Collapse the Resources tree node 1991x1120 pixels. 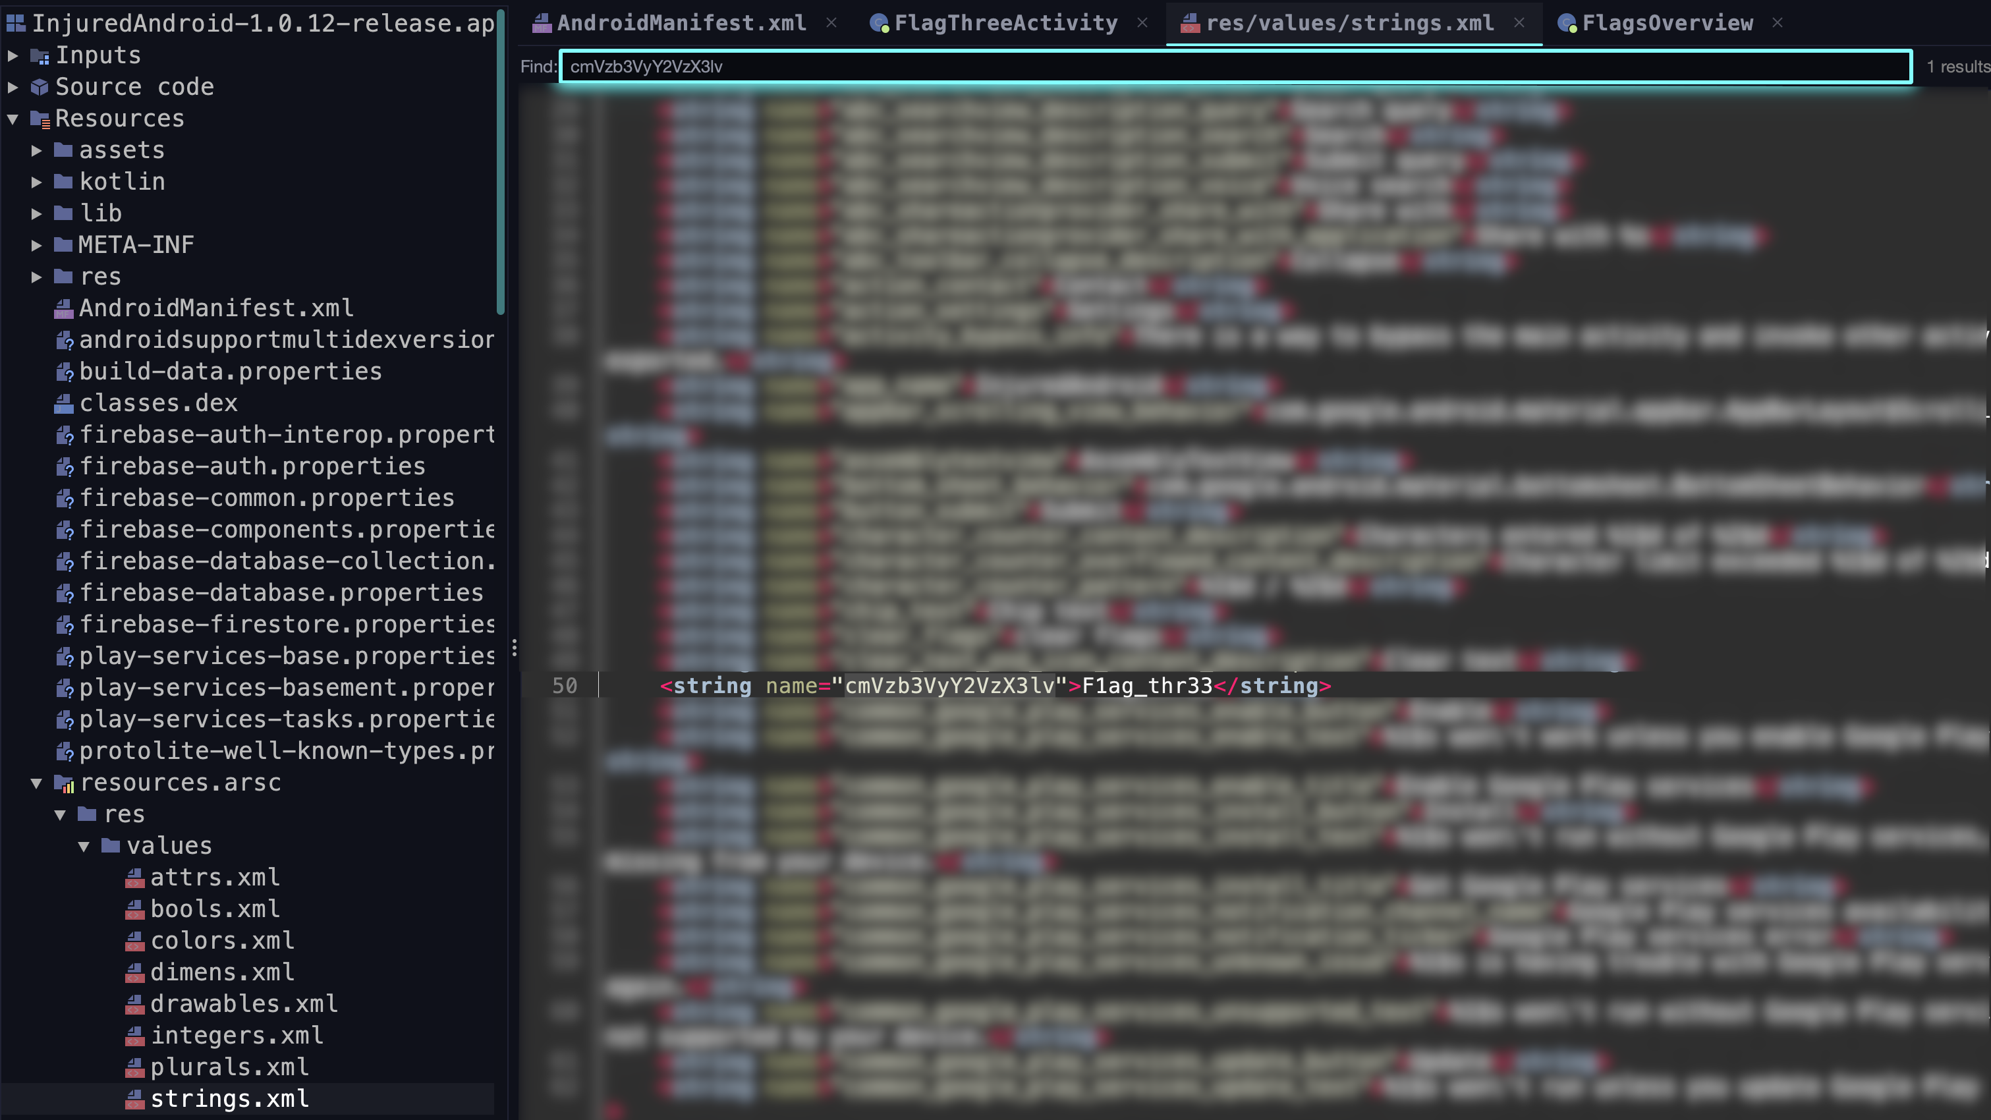point(13,119)
